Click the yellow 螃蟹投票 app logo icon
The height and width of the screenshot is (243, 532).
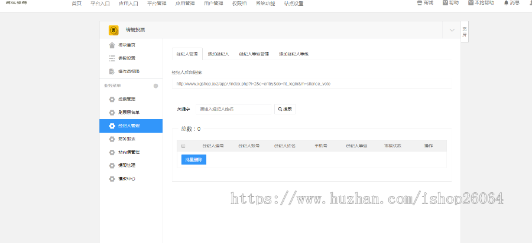[113, 30]
